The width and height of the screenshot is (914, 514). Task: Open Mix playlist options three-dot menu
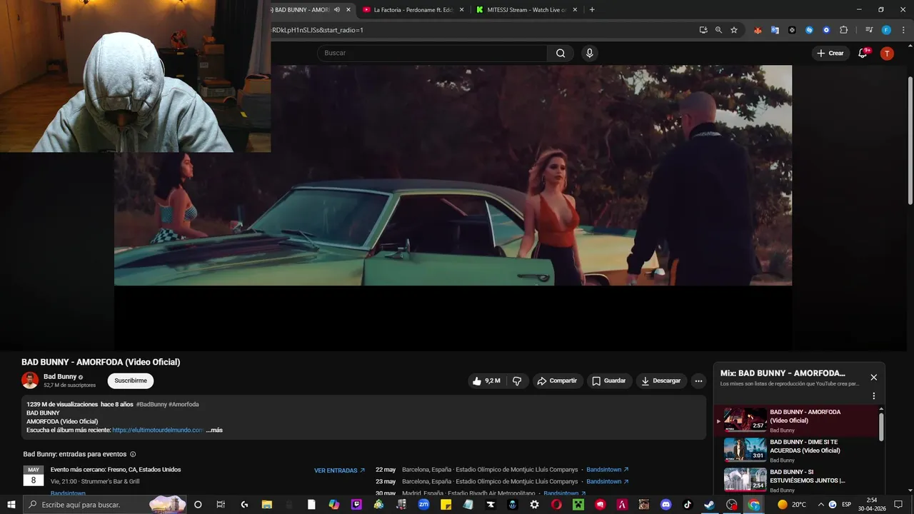[873, 395]
